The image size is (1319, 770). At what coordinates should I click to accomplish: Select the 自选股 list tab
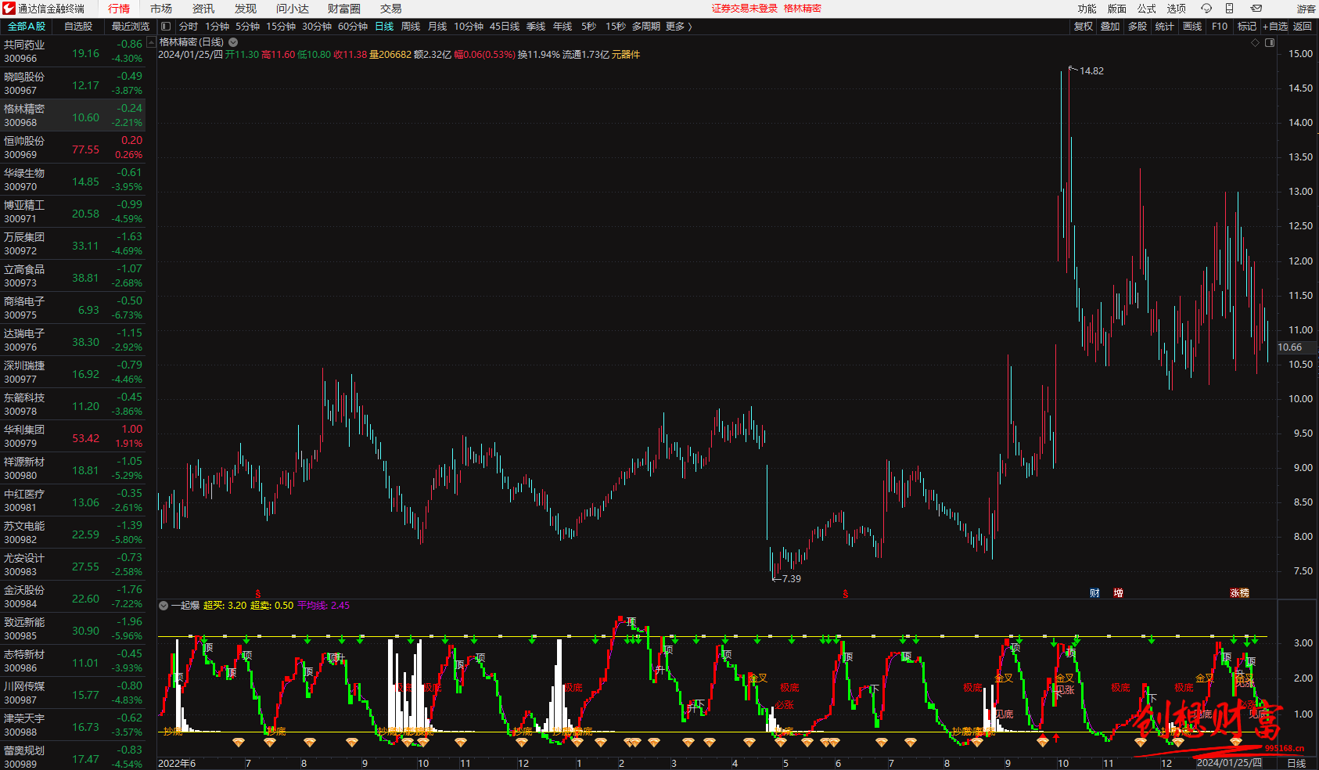(x=78, y=27)
